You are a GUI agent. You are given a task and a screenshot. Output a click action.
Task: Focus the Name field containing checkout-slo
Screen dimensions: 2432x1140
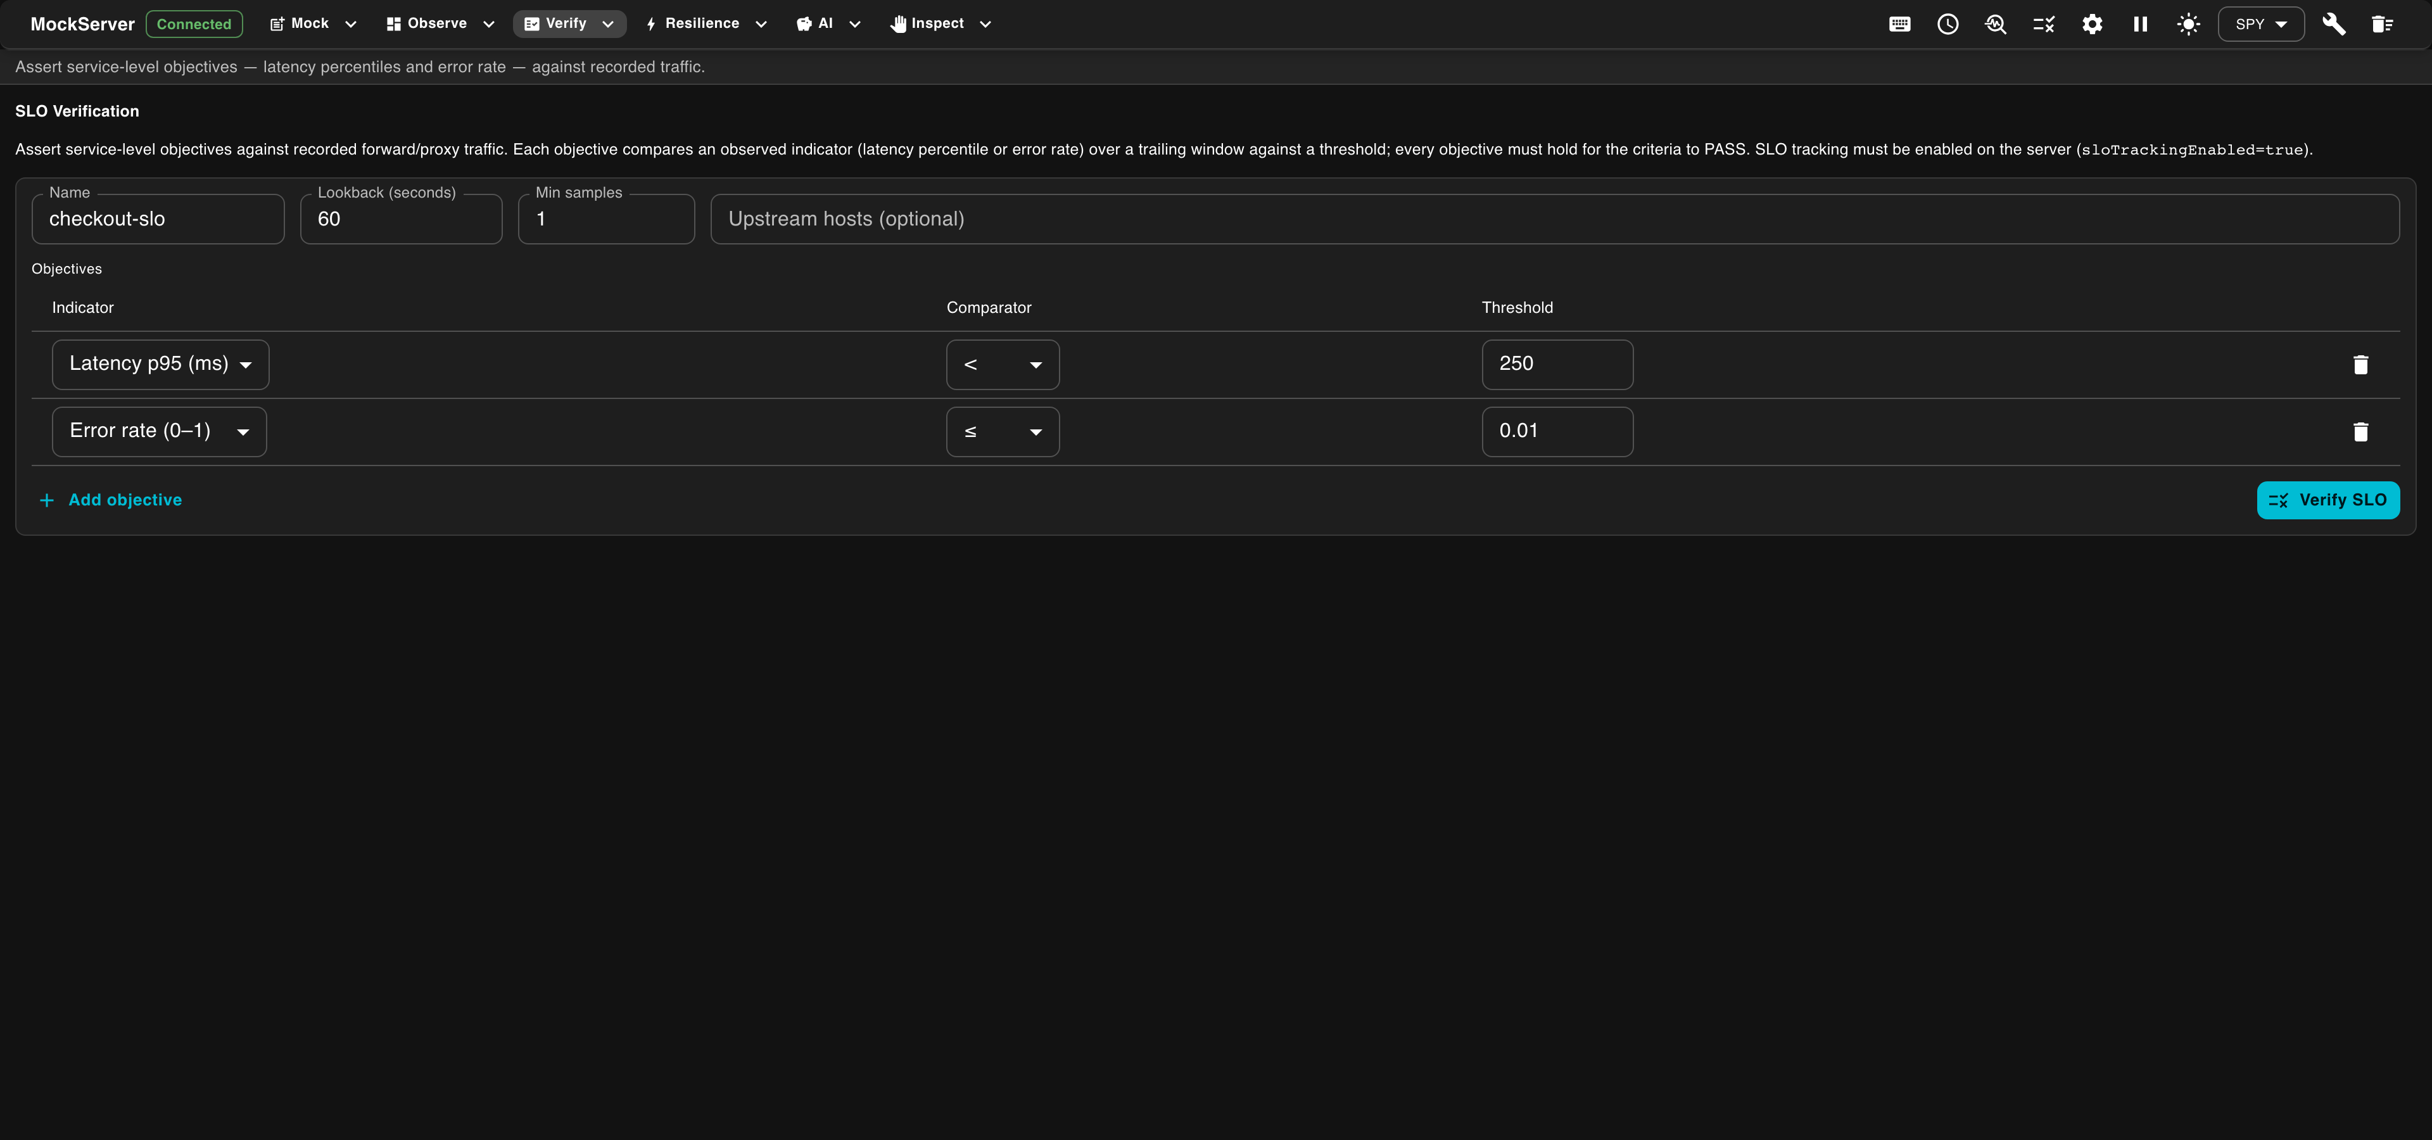click(158, 219)
